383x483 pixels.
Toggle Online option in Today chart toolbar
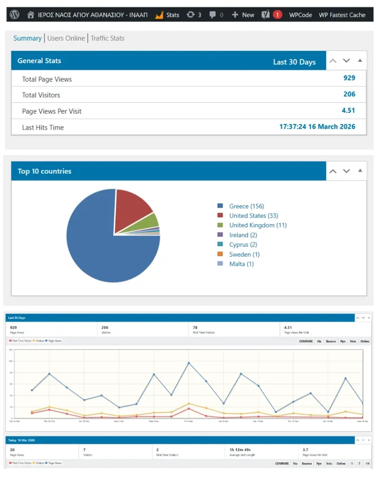point(341,464)
